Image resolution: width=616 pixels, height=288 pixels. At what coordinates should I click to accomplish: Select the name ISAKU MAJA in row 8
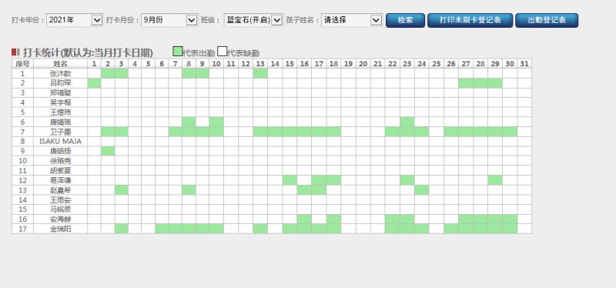pyautogui.click(x=60, y=141)
